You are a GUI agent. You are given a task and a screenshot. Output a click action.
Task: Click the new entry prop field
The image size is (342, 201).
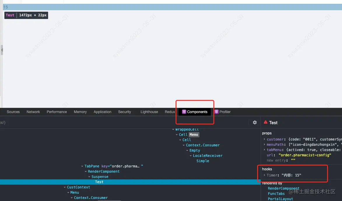pyautogui.click(x=276, y=160)
